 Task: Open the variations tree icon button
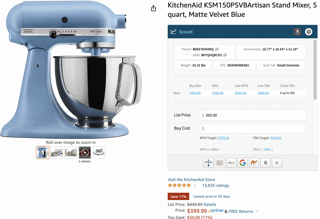(x=208, y=163)
